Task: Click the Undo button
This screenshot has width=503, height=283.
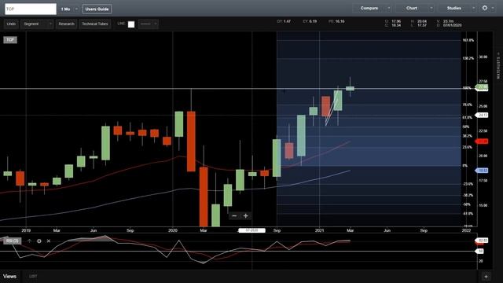Action: (x=11, y=24)
